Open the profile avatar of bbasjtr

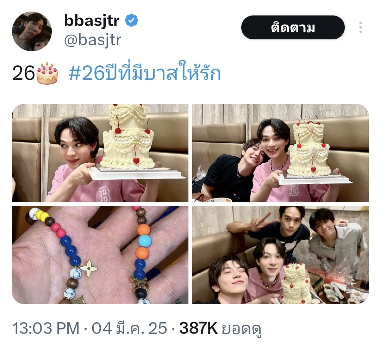pos(32,31)
